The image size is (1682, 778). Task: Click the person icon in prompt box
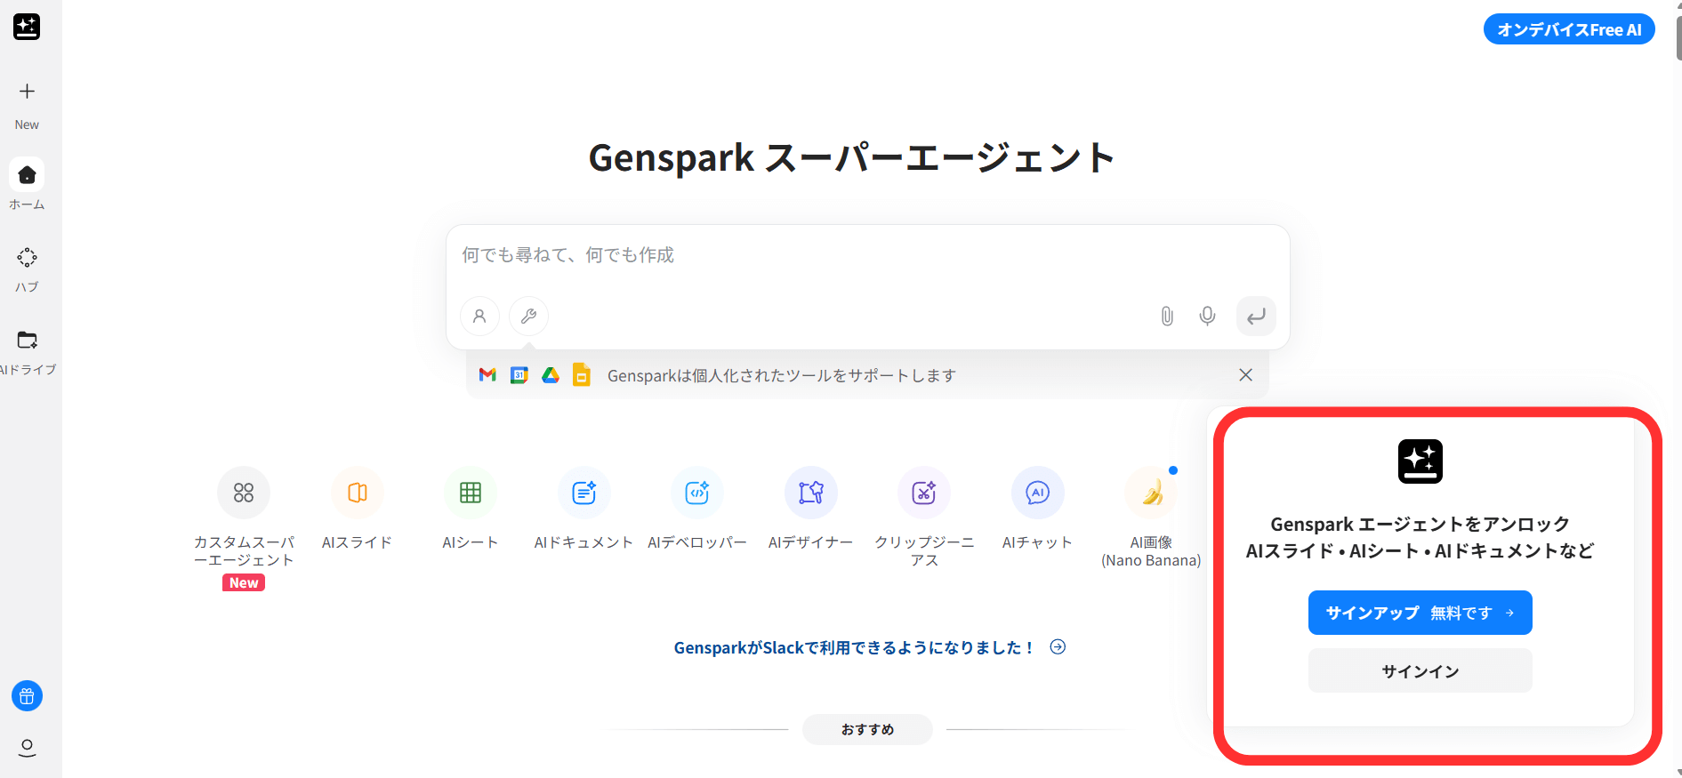(479, 316)
